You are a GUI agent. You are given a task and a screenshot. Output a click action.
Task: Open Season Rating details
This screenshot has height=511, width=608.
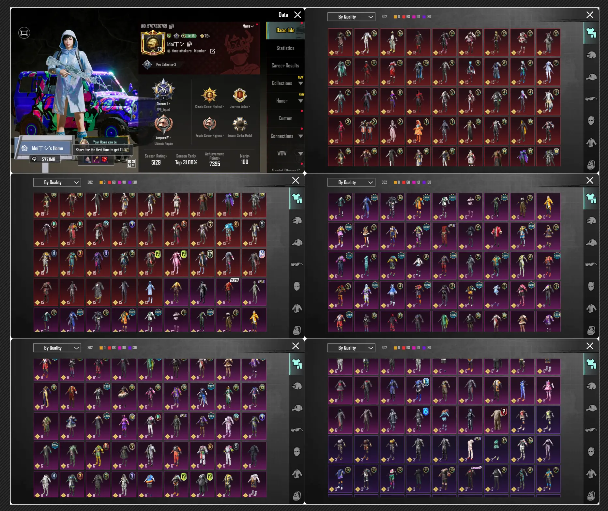(156, 159)
